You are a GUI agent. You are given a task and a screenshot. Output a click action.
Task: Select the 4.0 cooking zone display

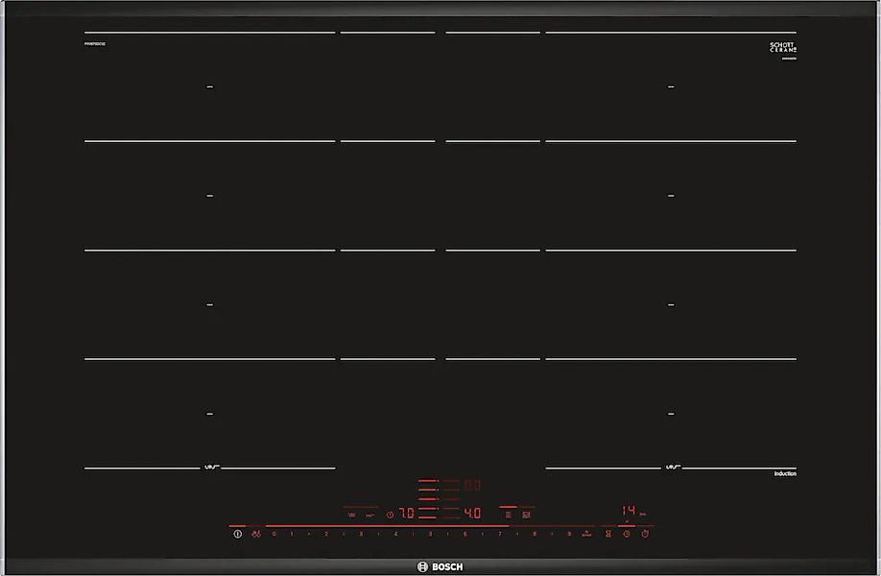click(473, 514)
